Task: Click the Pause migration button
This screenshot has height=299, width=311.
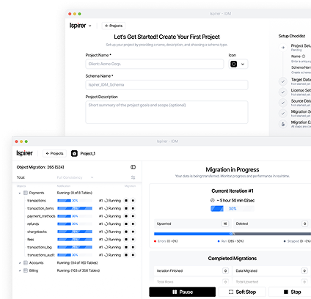Action: point(183,292)
